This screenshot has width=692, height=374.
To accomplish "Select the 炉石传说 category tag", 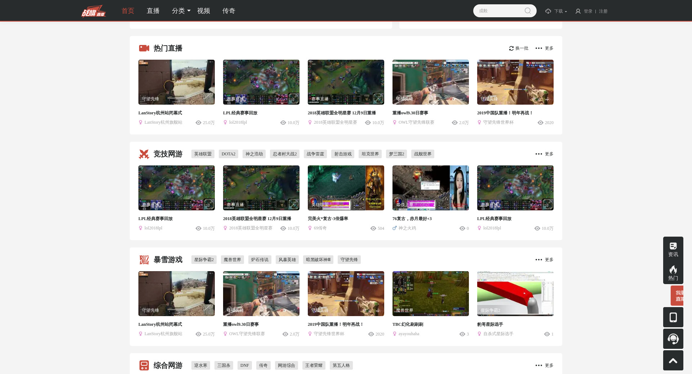I will coord(260,260).
